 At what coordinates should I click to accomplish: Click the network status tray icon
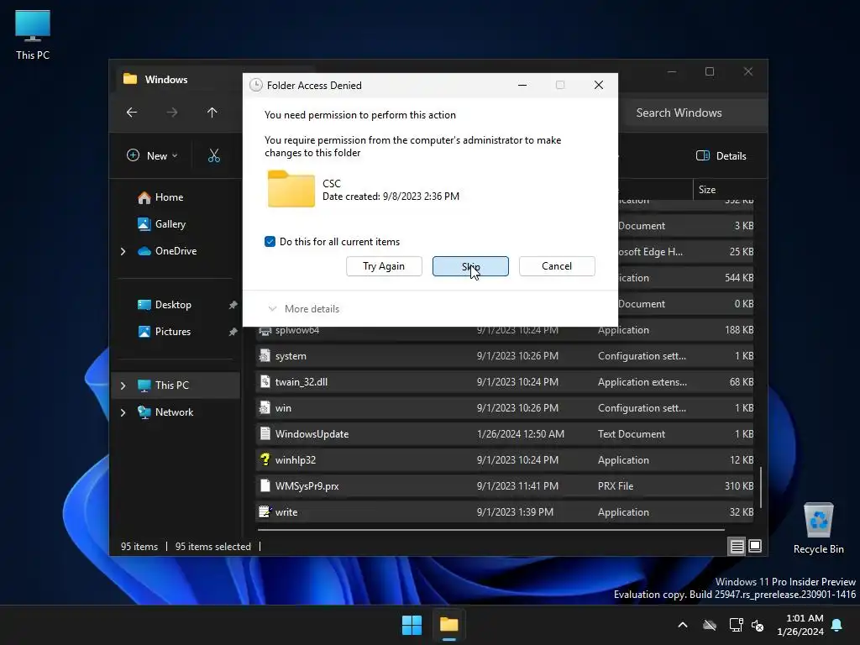(736, 625)
